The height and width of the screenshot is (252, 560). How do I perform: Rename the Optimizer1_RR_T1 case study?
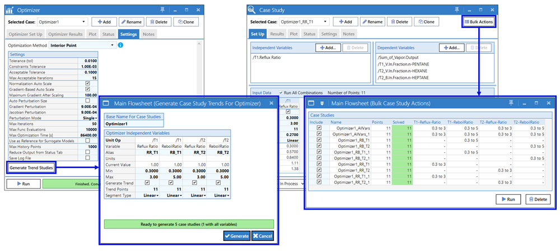(372, 22)
